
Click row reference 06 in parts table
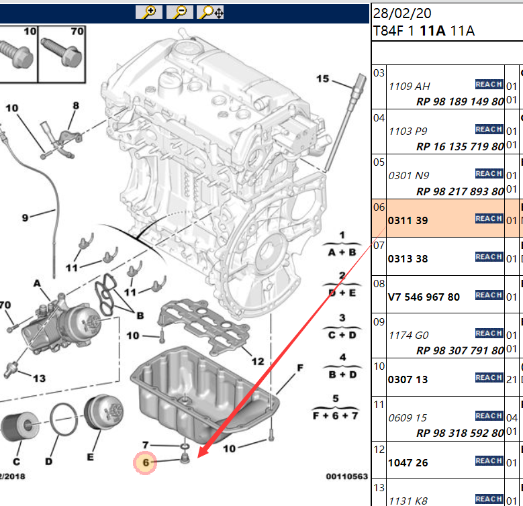point(379,207)
